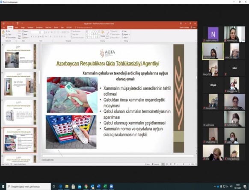Click the Windows search box

(x=29, y=187)
